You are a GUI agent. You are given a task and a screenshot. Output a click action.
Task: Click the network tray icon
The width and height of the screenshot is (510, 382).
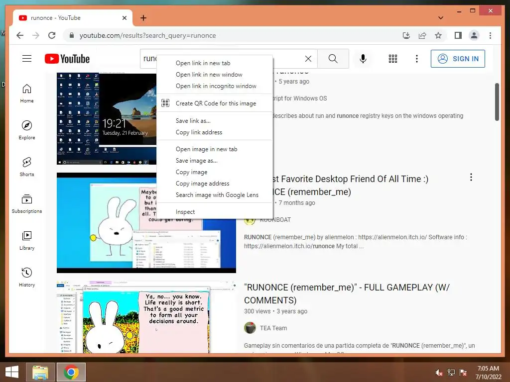click(x=451, y=372)
